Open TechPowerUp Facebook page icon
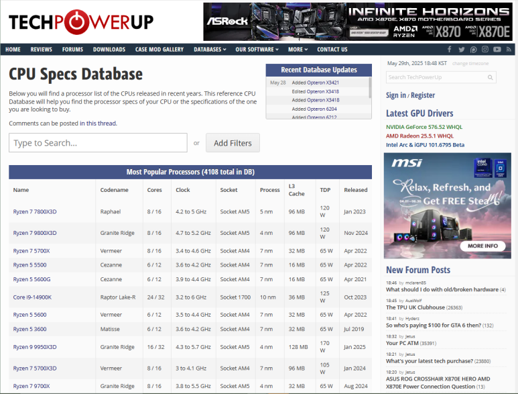This screenshot has width=518, height=394. (x=449, y=49)
